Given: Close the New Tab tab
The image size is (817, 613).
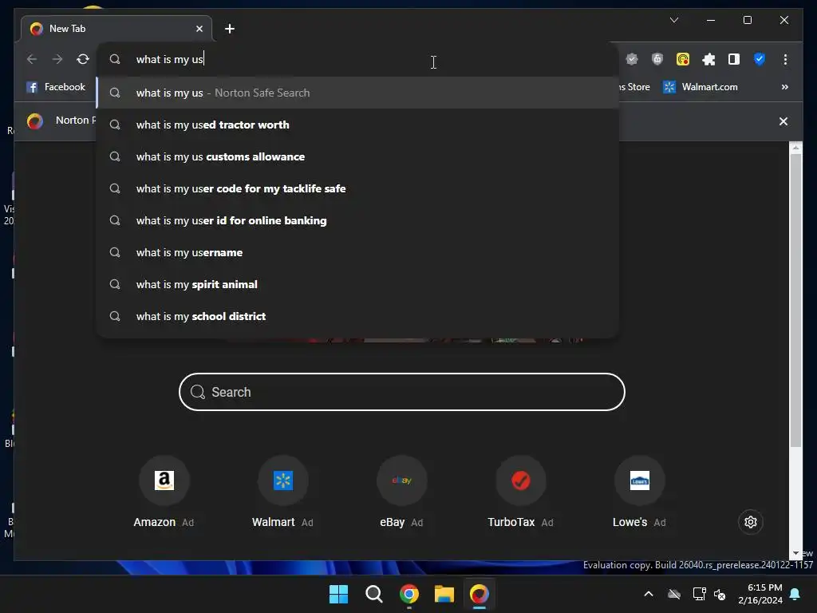Looking at the screenshot, I should [x=199, y=29].
